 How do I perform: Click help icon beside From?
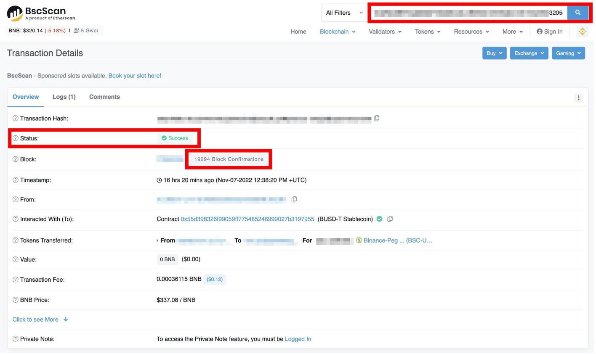16,200
